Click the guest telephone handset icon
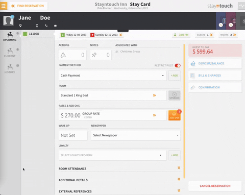245x195 pixels. (46, 26)
